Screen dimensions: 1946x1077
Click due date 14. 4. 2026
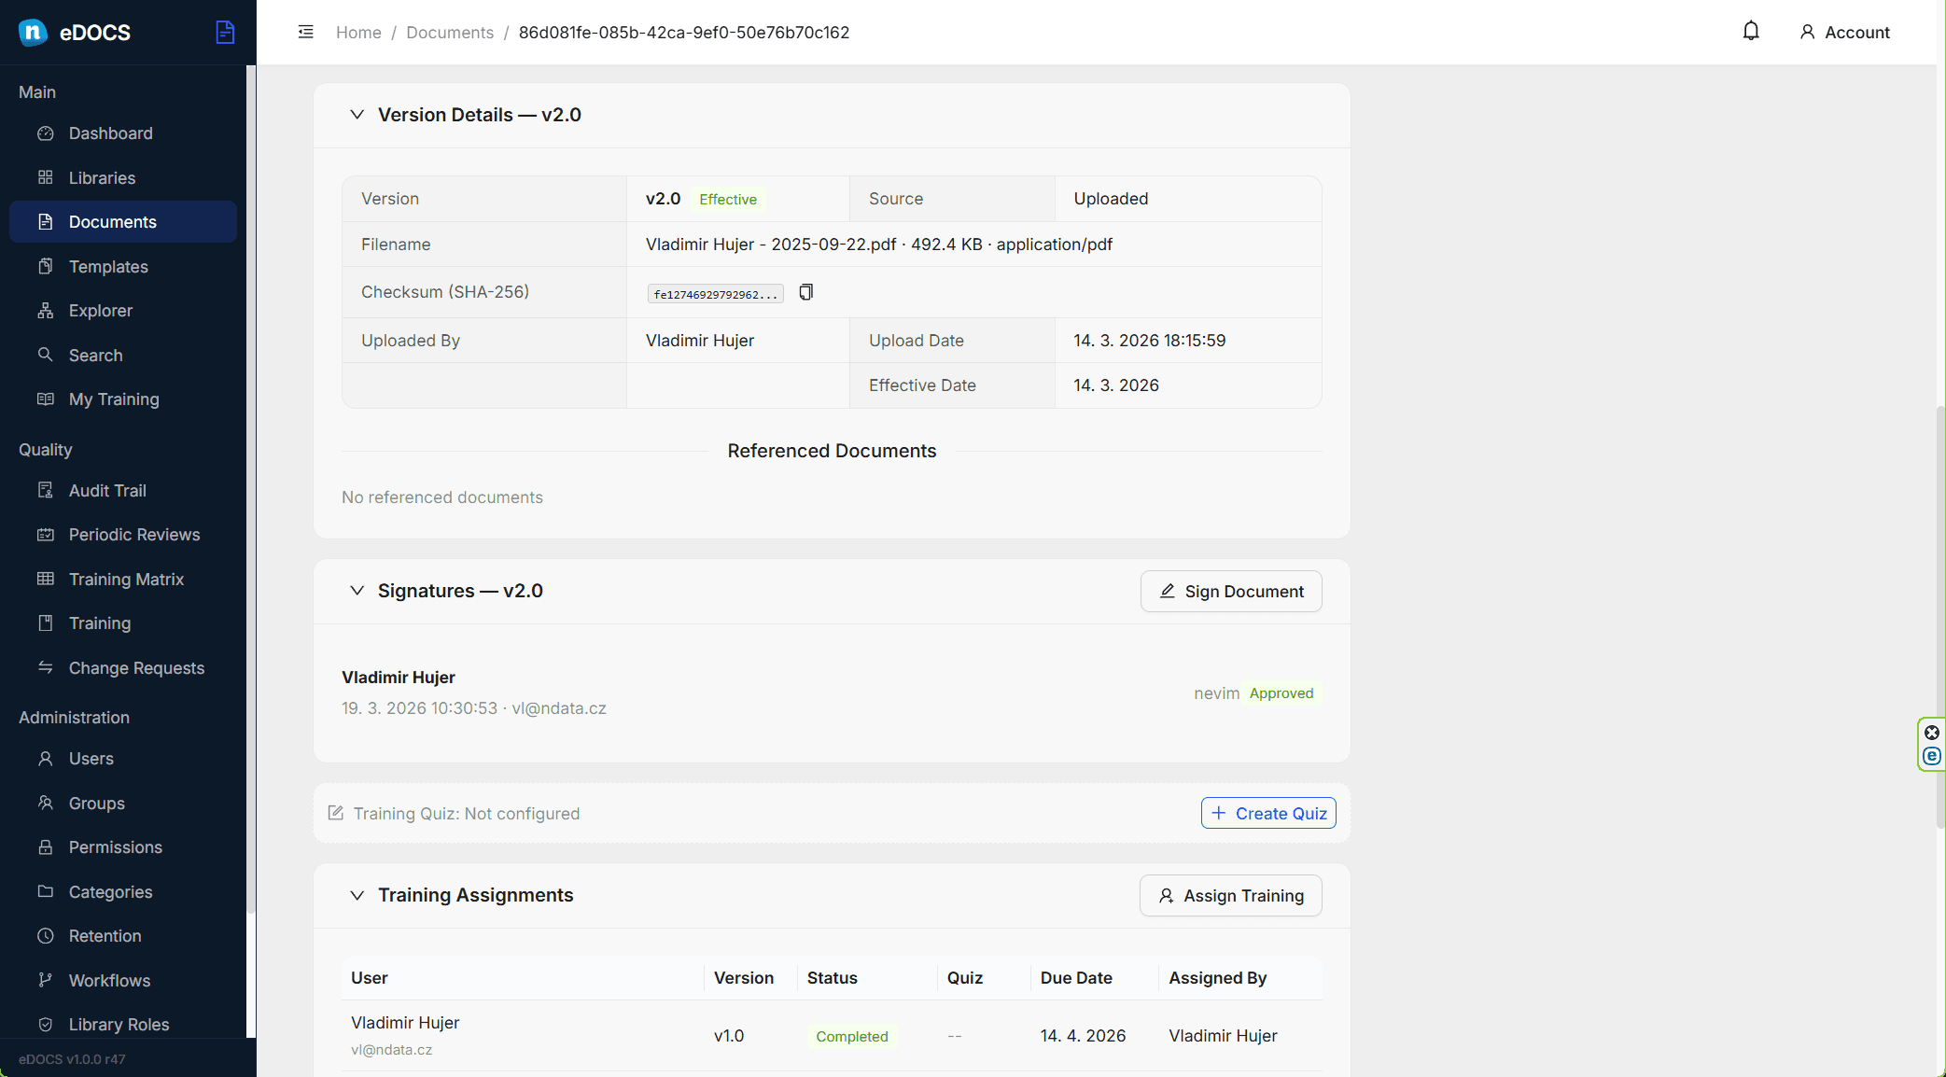tap(1083, 1036)
